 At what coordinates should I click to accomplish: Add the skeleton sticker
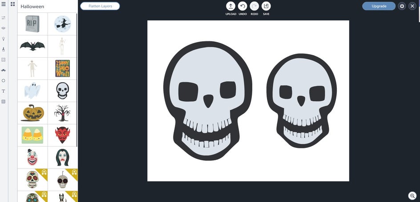click(62, 46)
